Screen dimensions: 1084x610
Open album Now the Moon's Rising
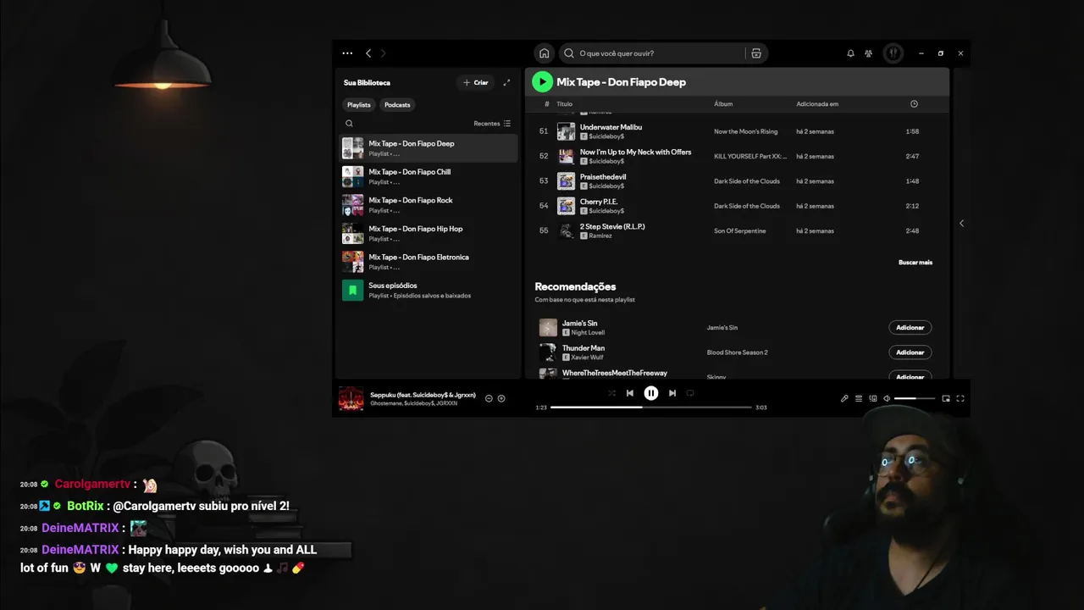pos(745,131)
